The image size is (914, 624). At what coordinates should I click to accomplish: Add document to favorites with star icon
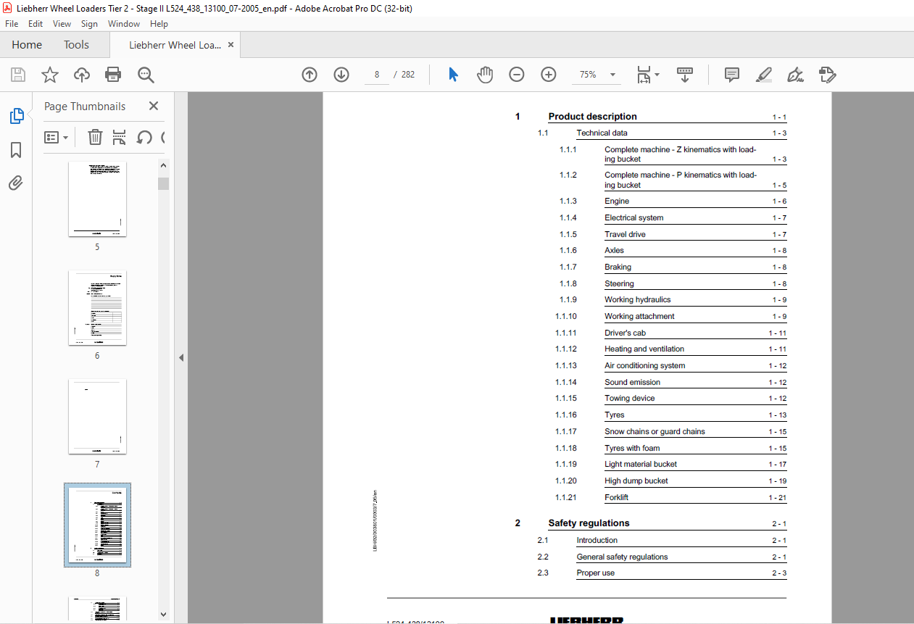(49, 75)
